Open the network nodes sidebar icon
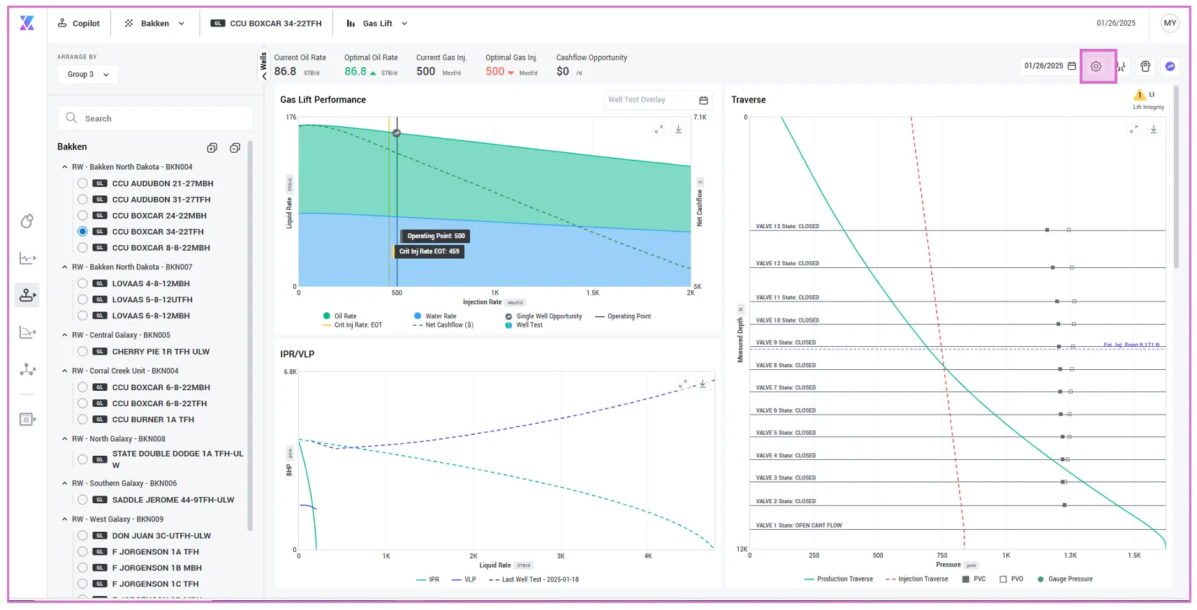1197x610 pixels. (x=27, y=369)
